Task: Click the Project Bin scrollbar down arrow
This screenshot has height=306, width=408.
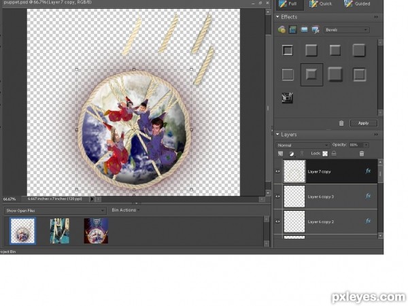Action: click(x=266, y=243)
